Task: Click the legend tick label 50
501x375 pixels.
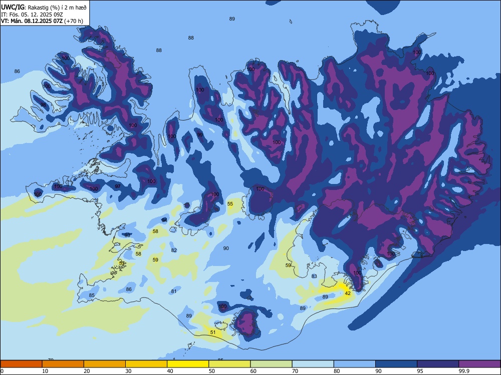Action: 211,371
